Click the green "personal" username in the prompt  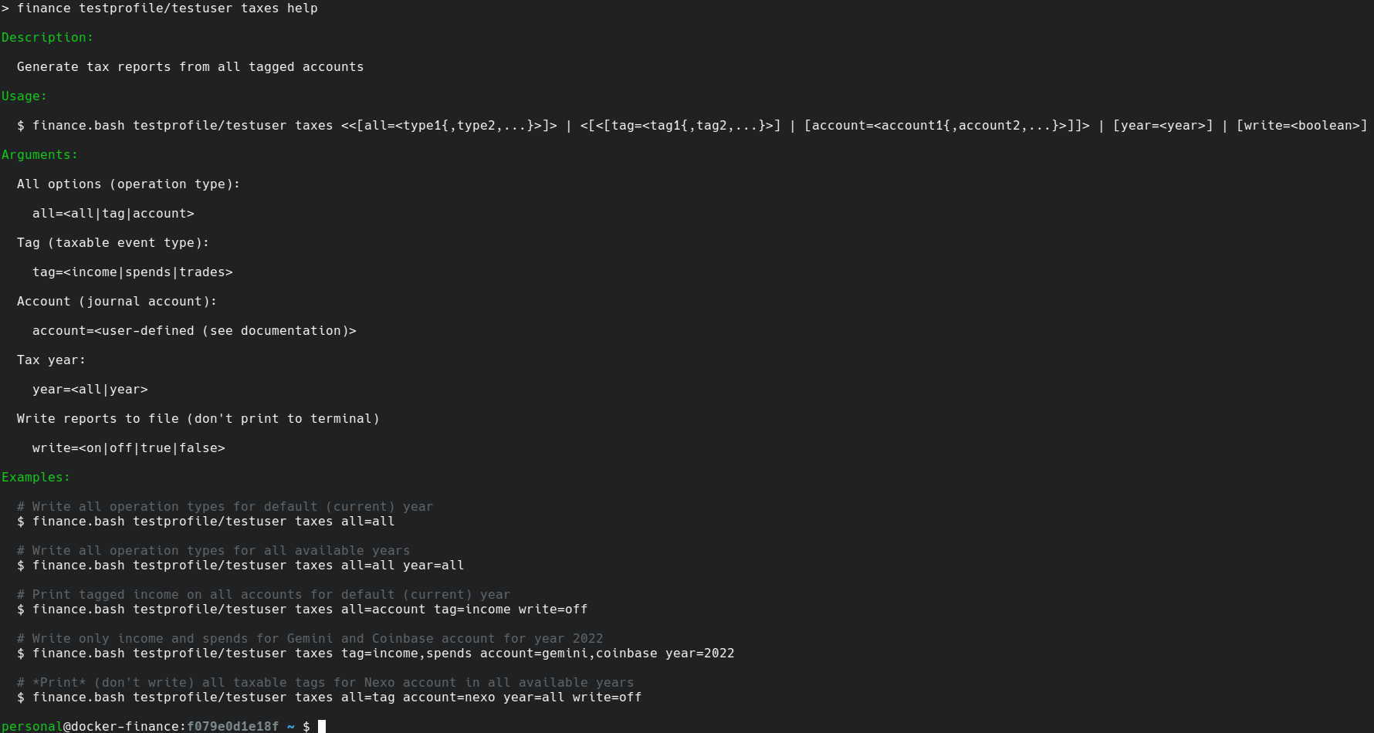[32, 726]
